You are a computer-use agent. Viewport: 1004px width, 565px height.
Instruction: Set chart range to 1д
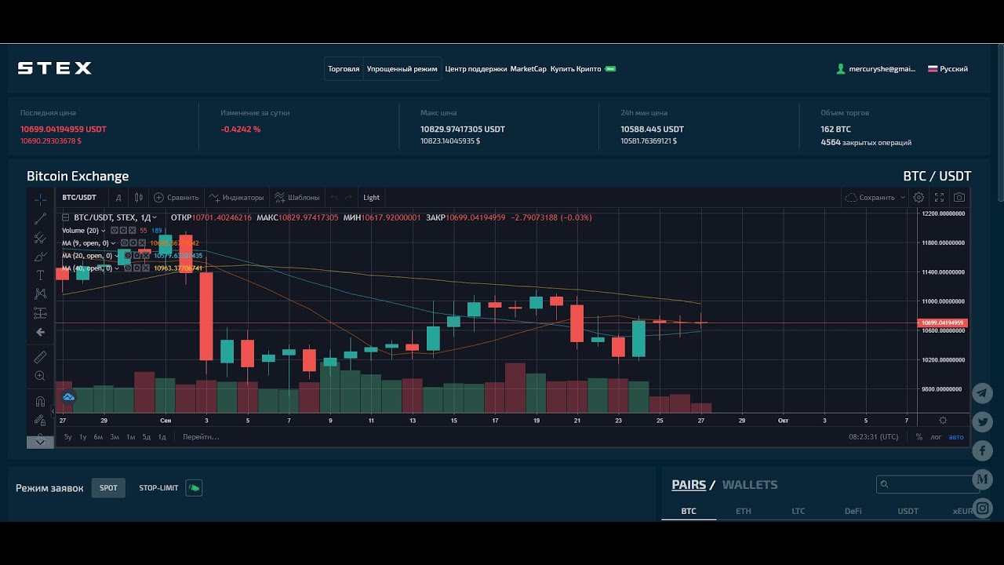tap(162, 437)
